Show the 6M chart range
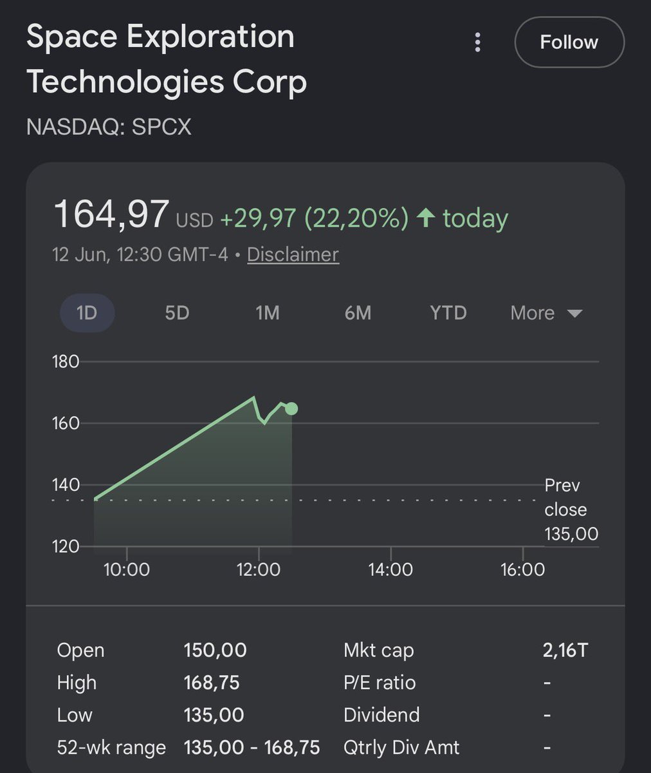651x773 pixels. (x=358, y=313)
